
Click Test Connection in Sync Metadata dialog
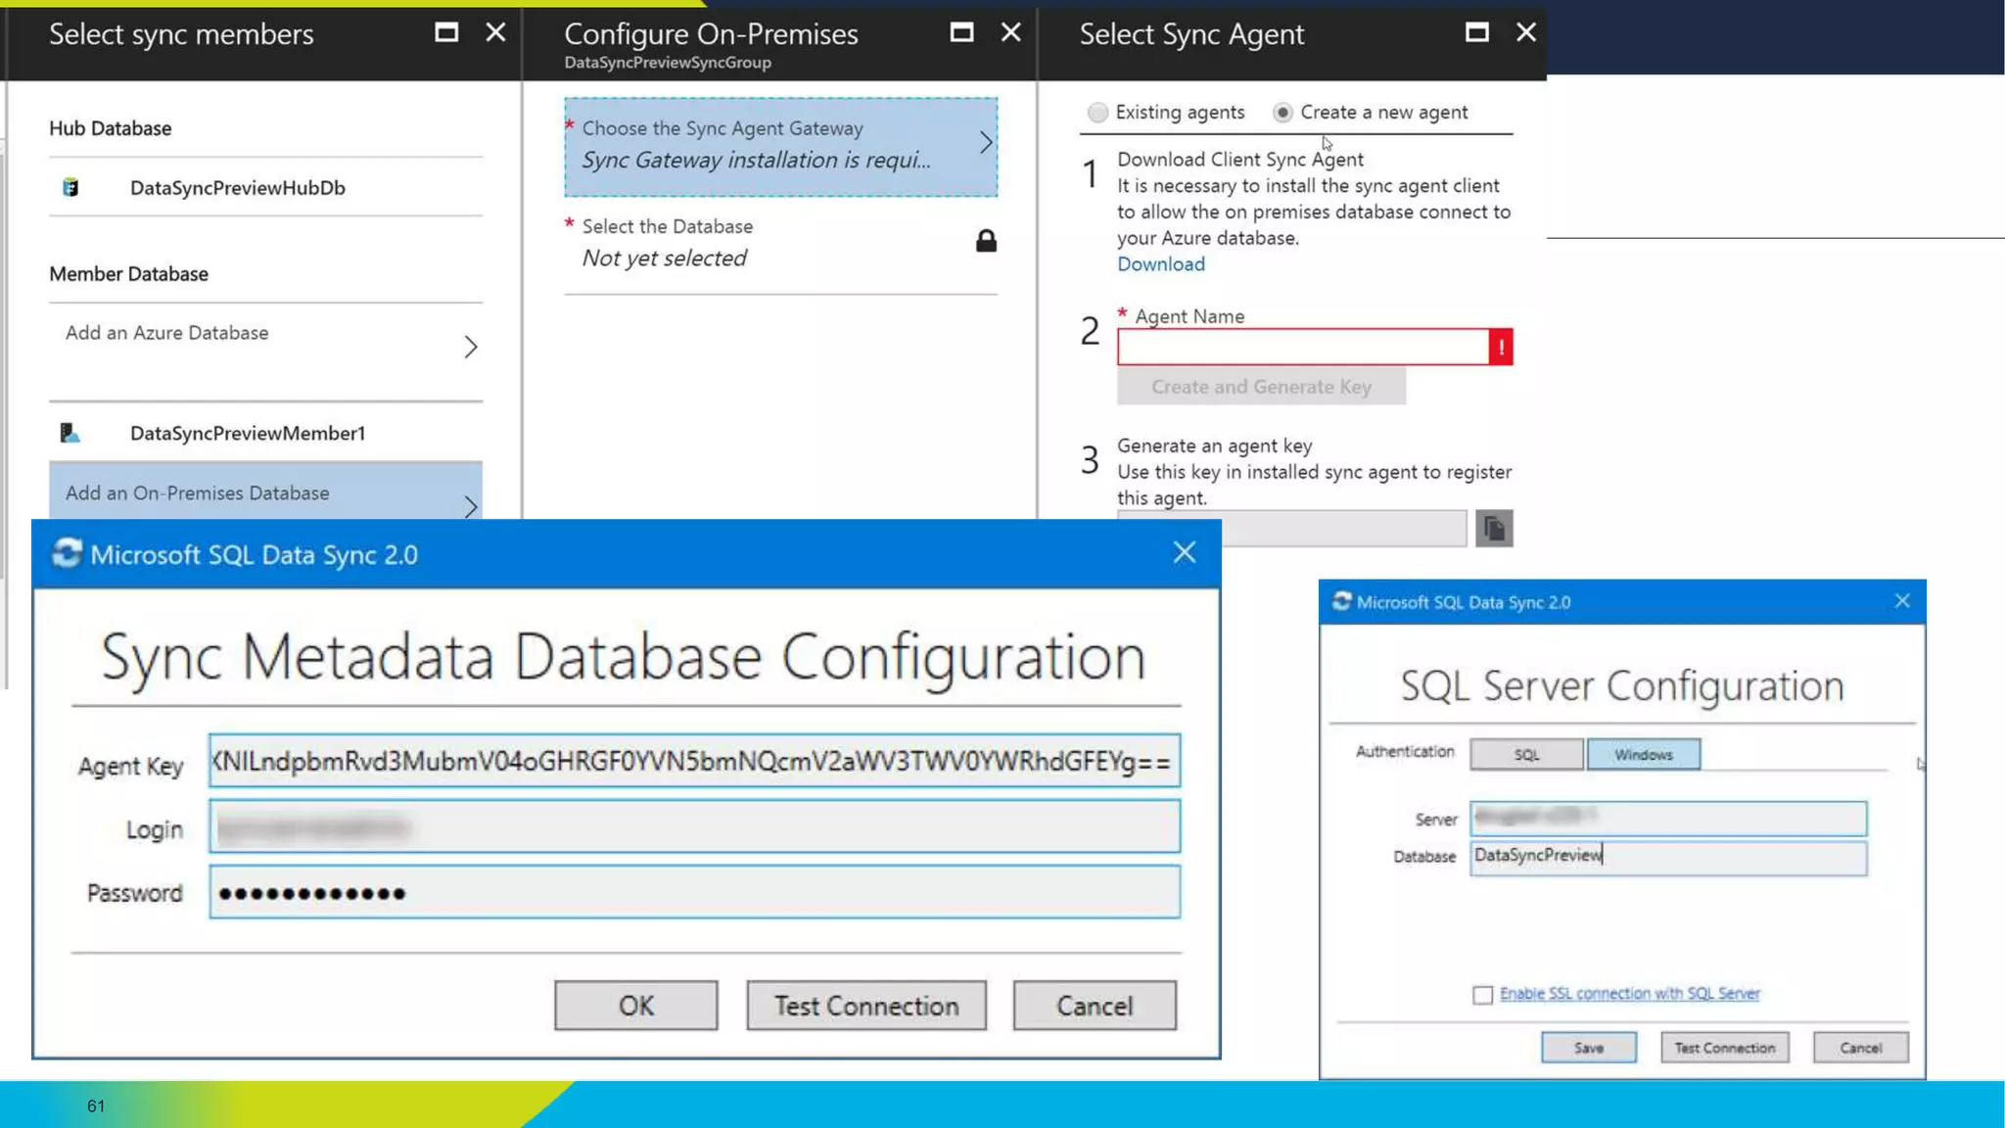point(866,1006)
